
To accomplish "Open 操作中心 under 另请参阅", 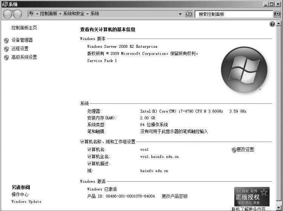I will click(20, 194).
